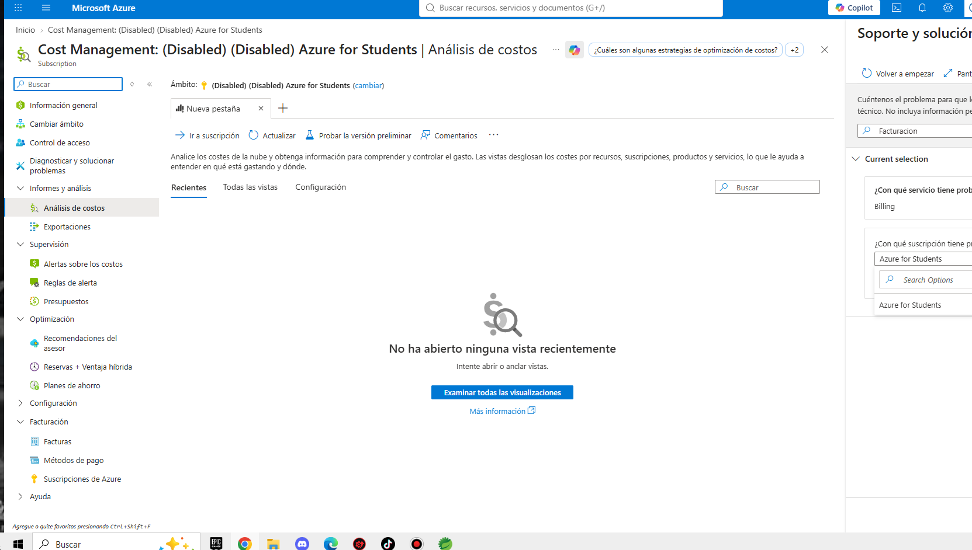
Task: Open Exportaciones in the sidebar
Action: tap(67, 227)
